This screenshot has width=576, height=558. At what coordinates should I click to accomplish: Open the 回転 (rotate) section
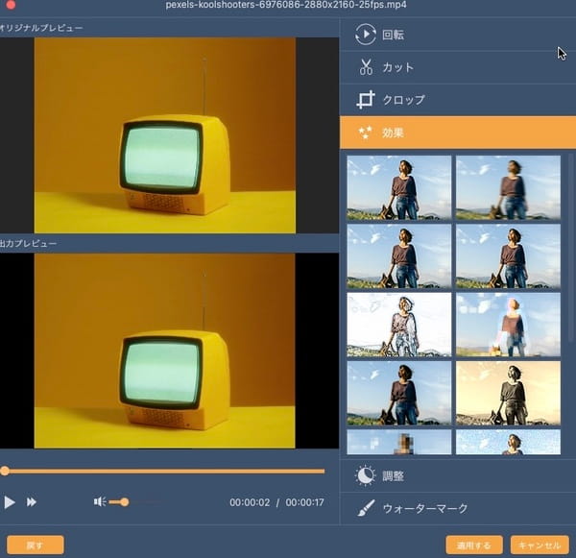(x=458, y=35)
